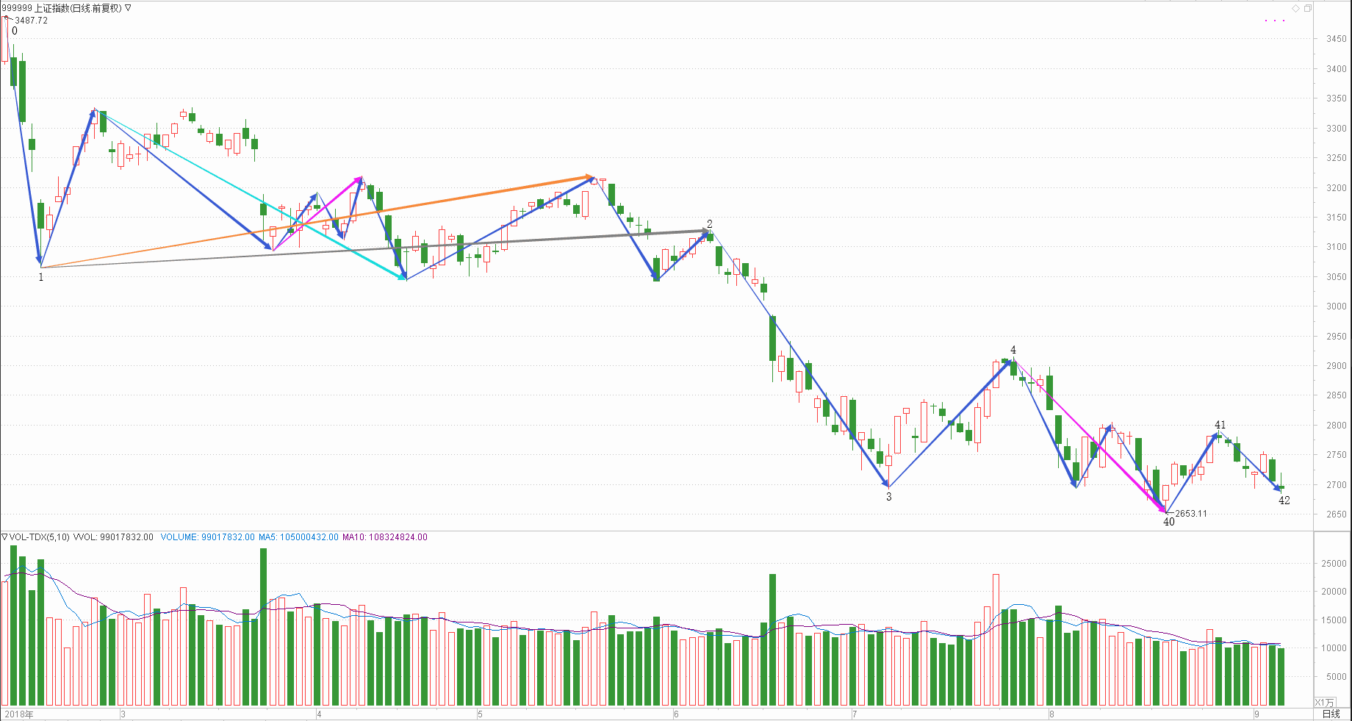The height and width of the screenshot is (721, 1352).
Task: Click the 2018年 label on time axis
Action: [19, 714]
